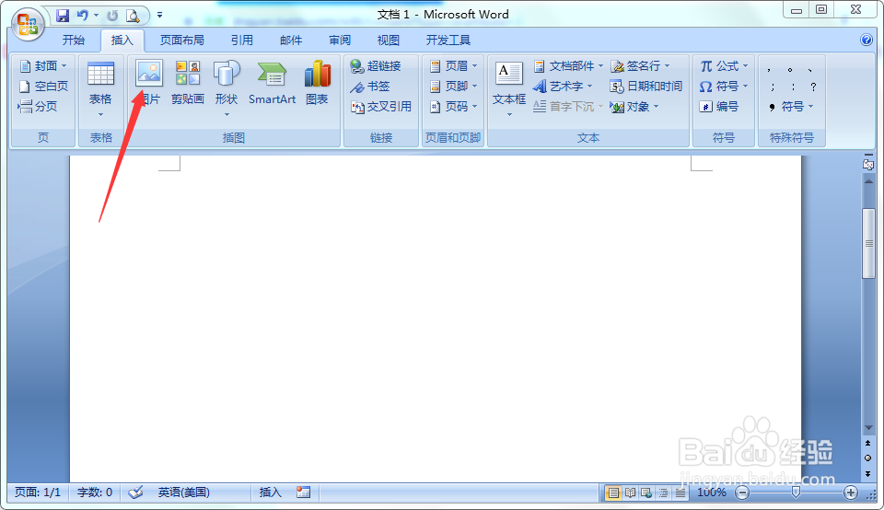Save document via quick access toolbar
Image resolution: width=884 pixels, height=510 pixels.
63,16
